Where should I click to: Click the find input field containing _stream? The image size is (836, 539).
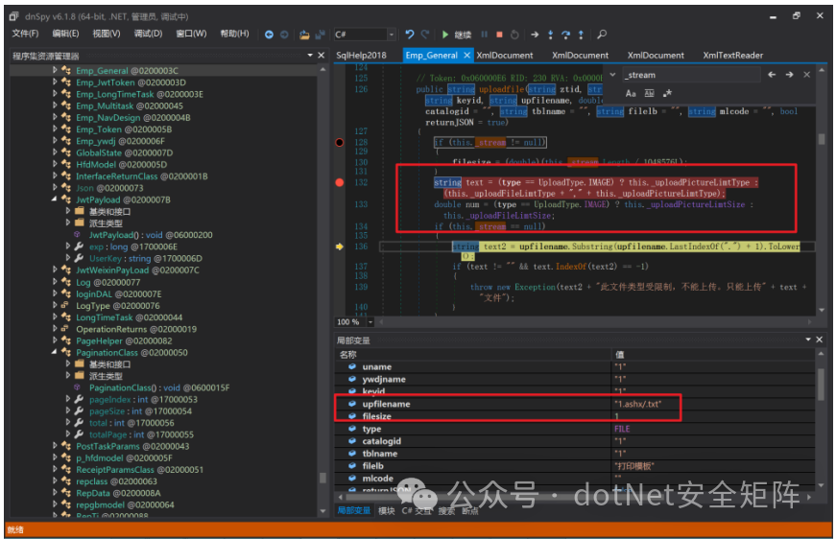click(690, 75)
